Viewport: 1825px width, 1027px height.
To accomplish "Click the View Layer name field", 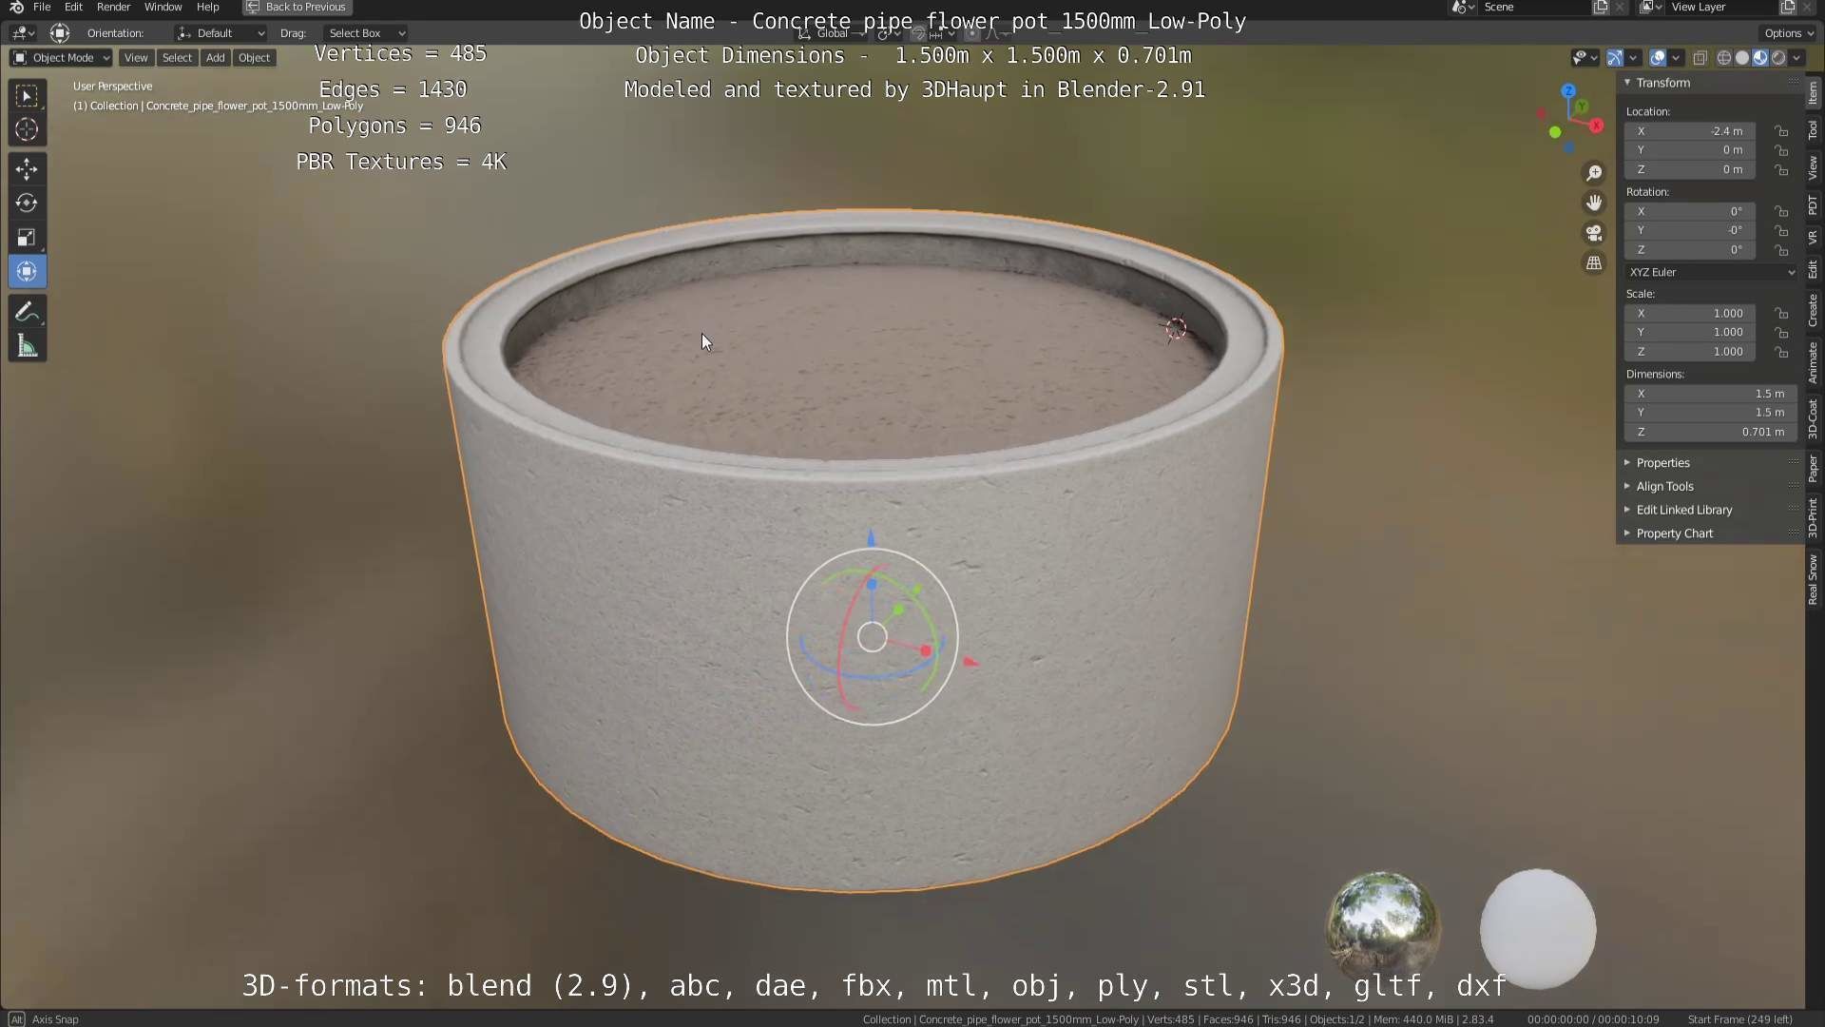I will (x=1720, y=7).
